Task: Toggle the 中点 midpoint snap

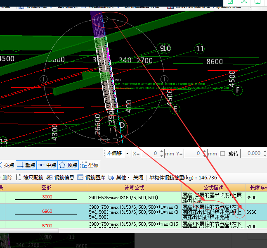Action: tap(47, 165)
